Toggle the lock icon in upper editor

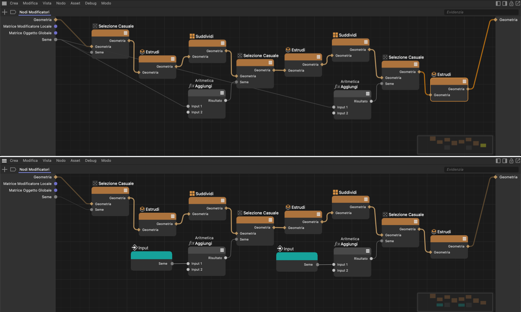[511, 3]
